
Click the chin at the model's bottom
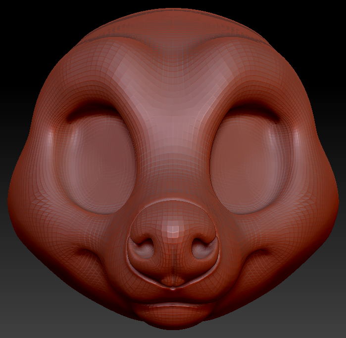172,324
